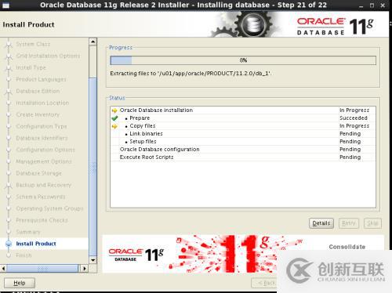
Task: Click green checkmark icon beside Prepare
Action: point(114,118)
